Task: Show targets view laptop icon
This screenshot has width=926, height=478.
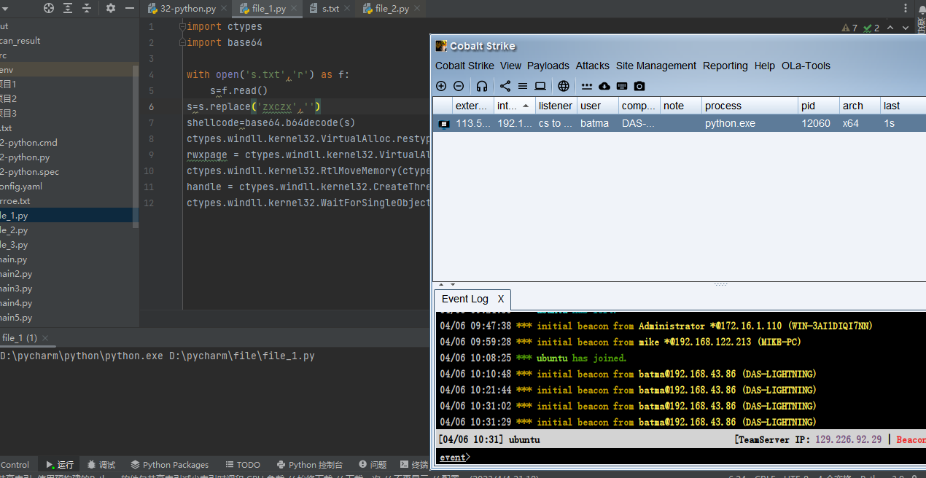Action: pyautogui.click(x=540, y=86)
